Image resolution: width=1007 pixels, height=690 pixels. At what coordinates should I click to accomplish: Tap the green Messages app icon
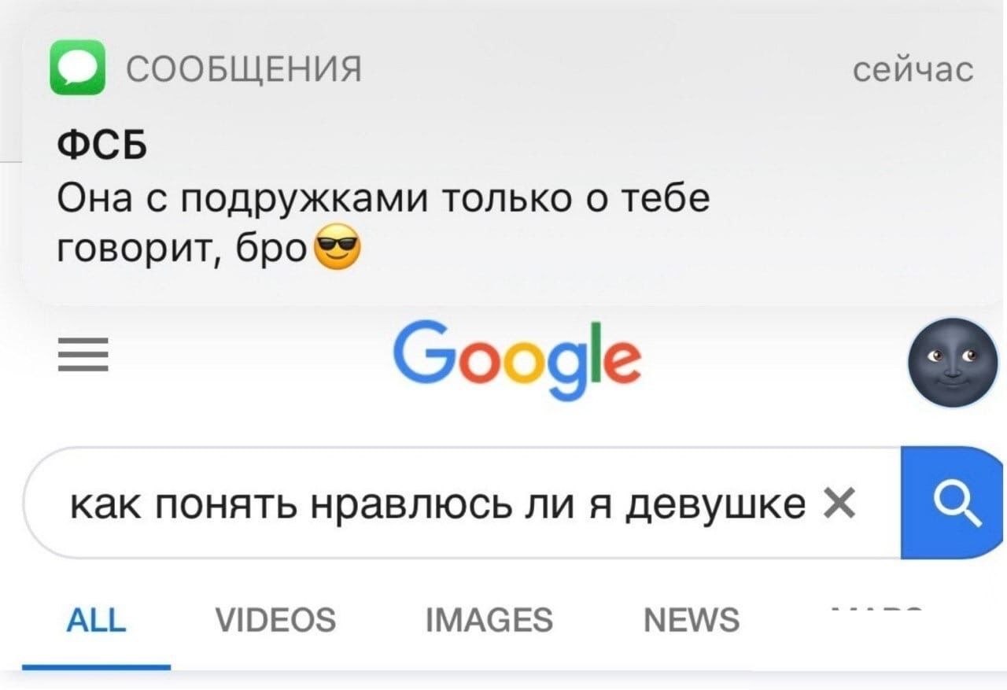pos(77,68)
